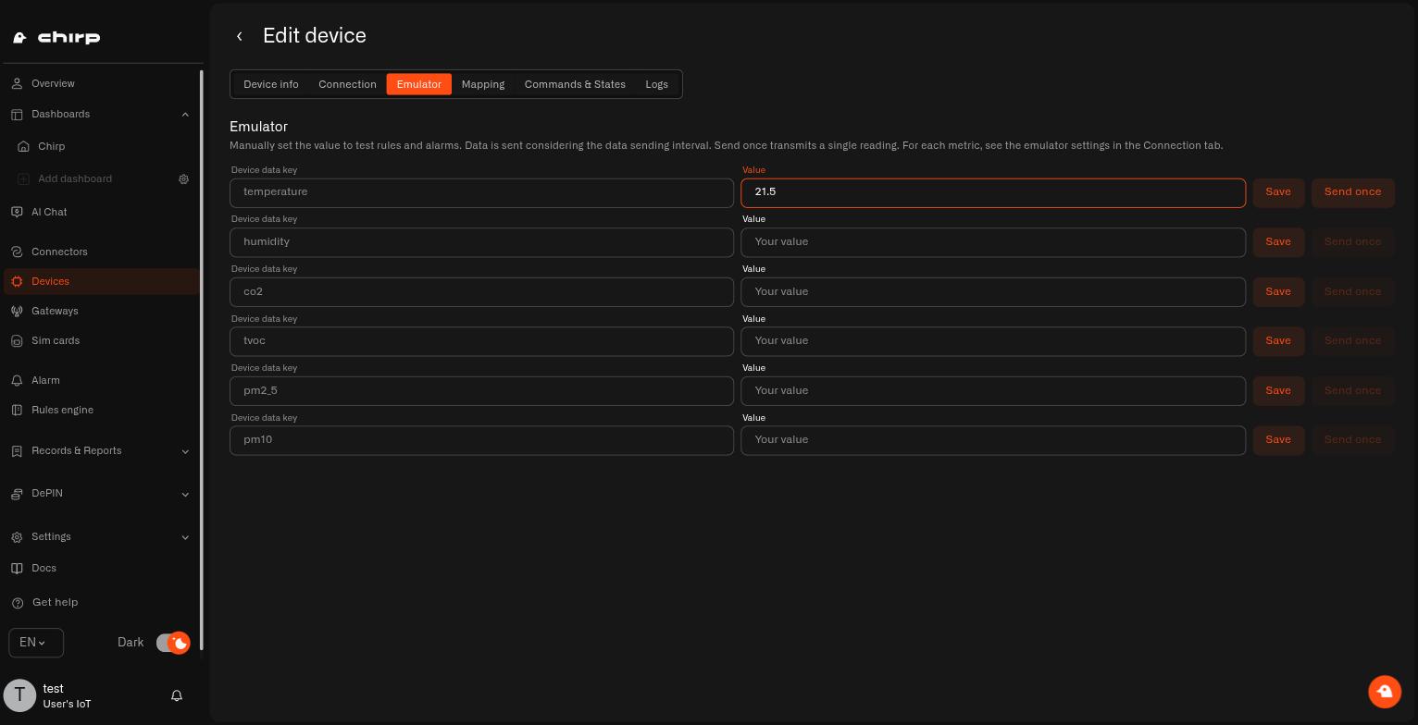The height and width of the screenshot is (725, 1418).
Task: Open dashboard settings gear icon
Action: click(183, 179)
